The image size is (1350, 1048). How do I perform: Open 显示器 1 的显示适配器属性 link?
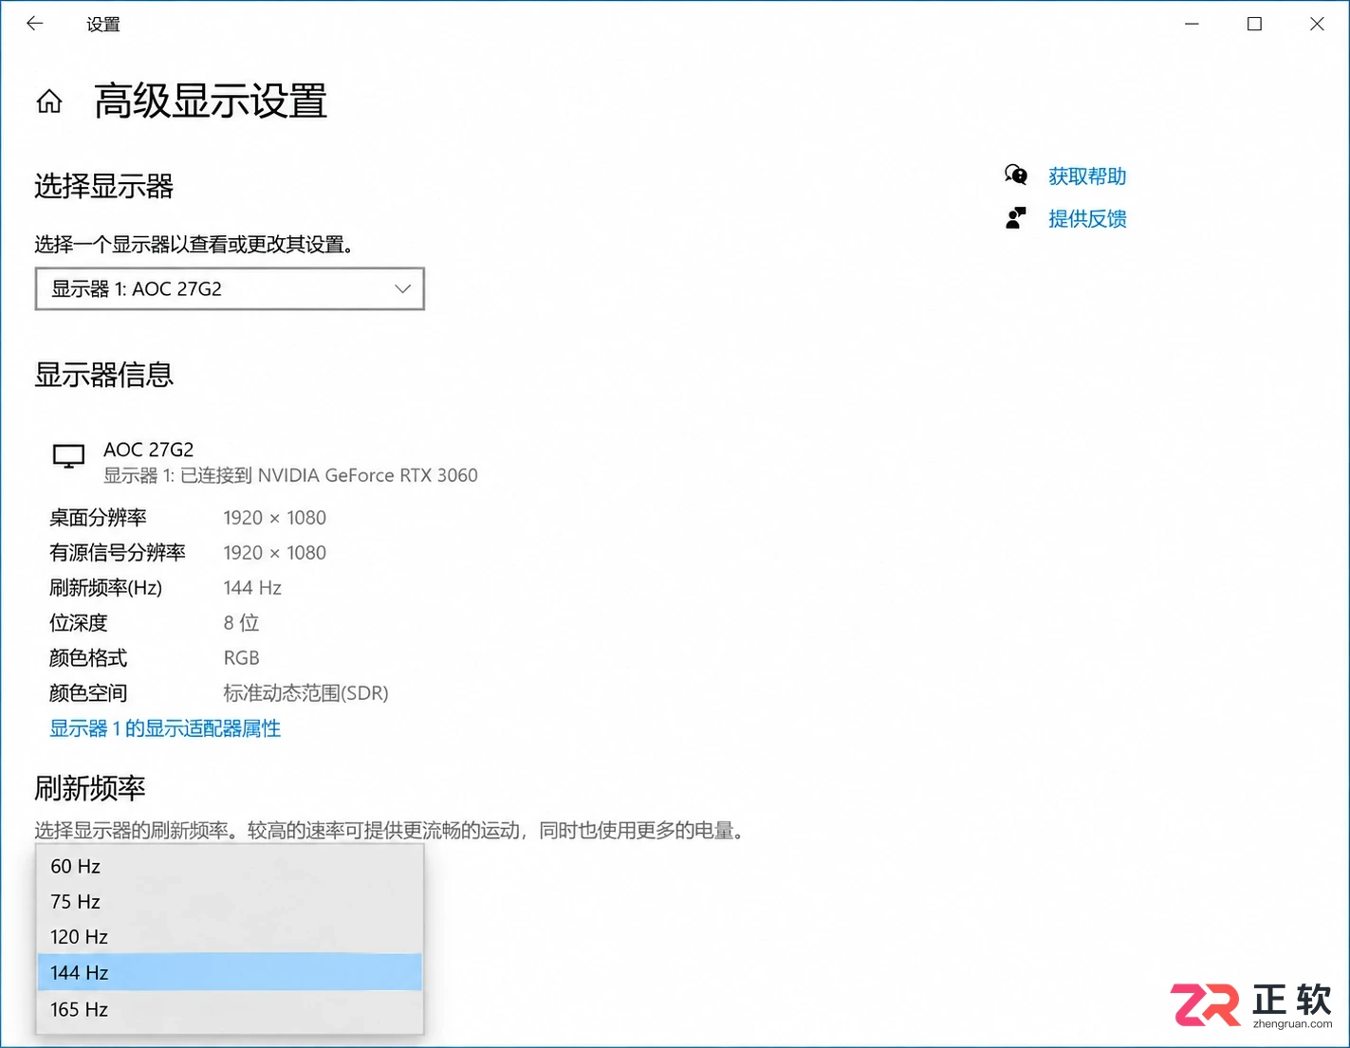165,728
